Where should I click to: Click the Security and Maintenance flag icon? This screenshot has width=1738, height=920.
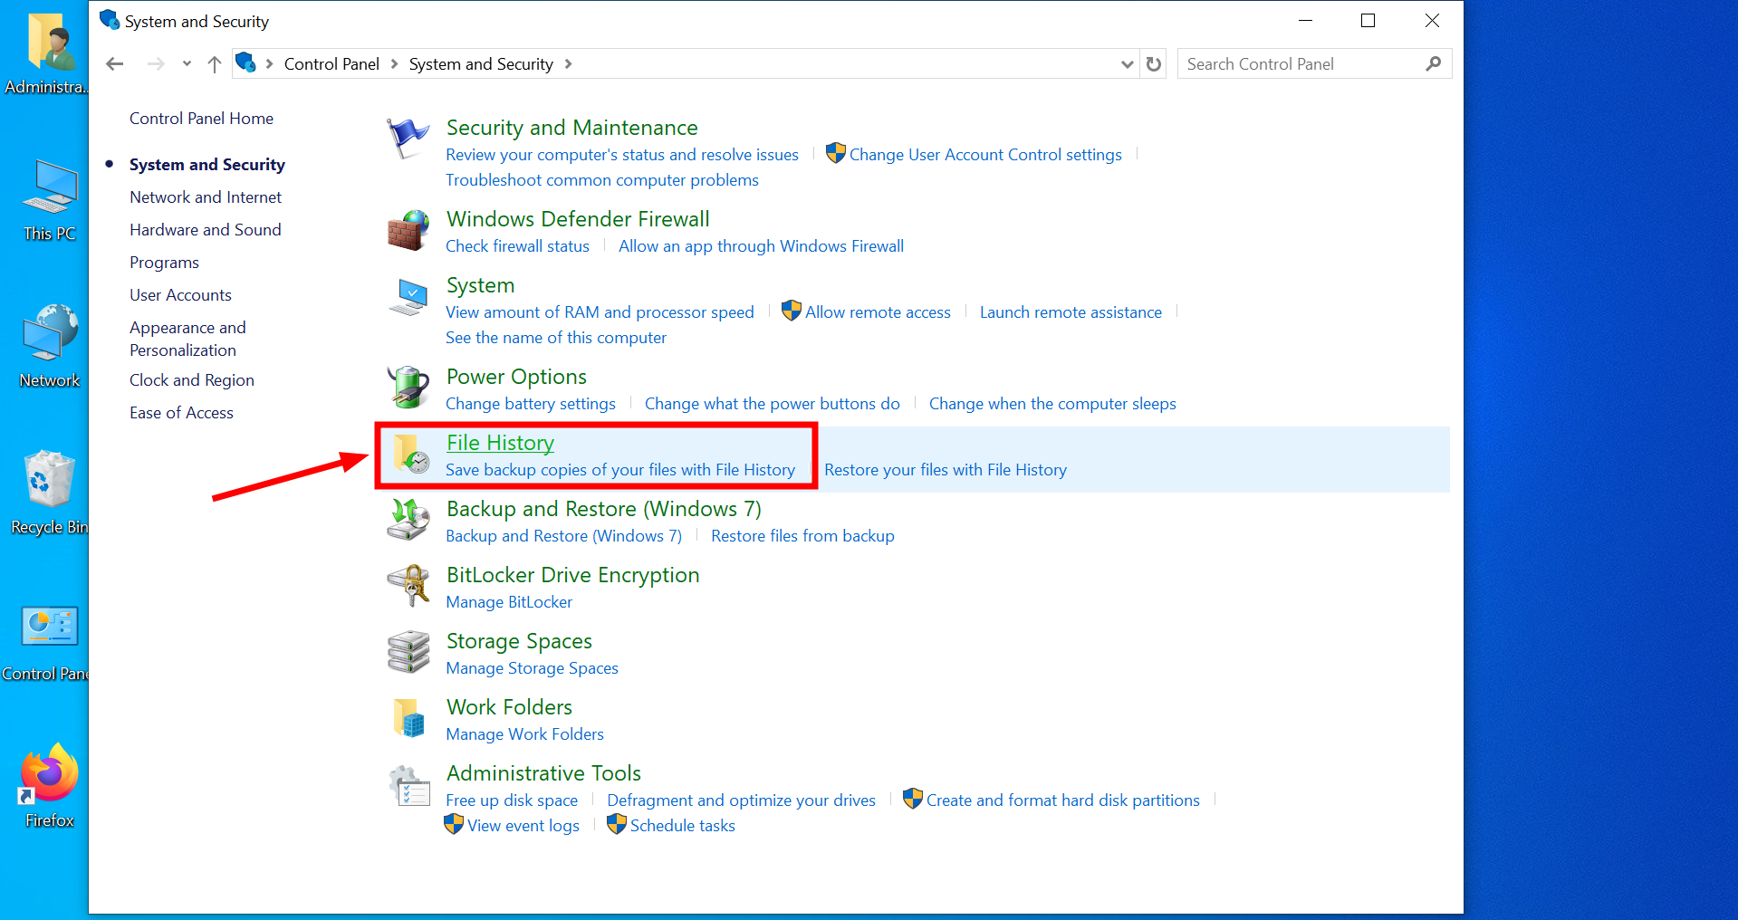(x=408, y=139)
